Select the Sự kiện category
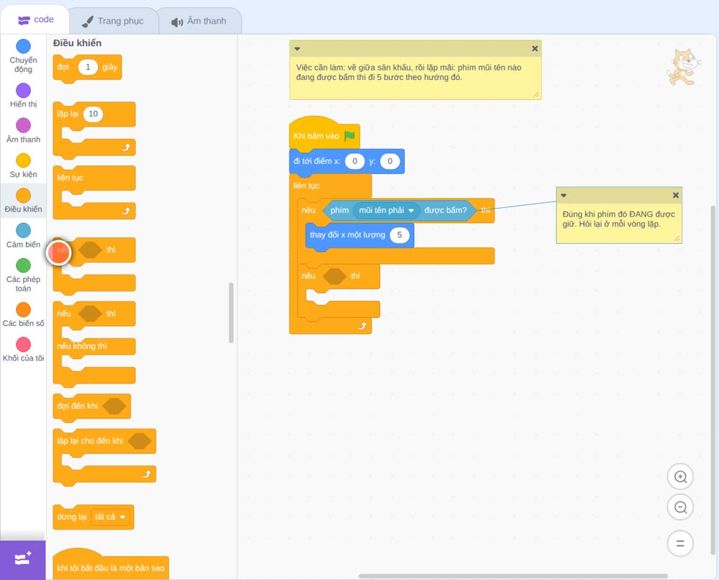Image resolution: width=719 pixels, height=580 pixels. tap(23, 166)
